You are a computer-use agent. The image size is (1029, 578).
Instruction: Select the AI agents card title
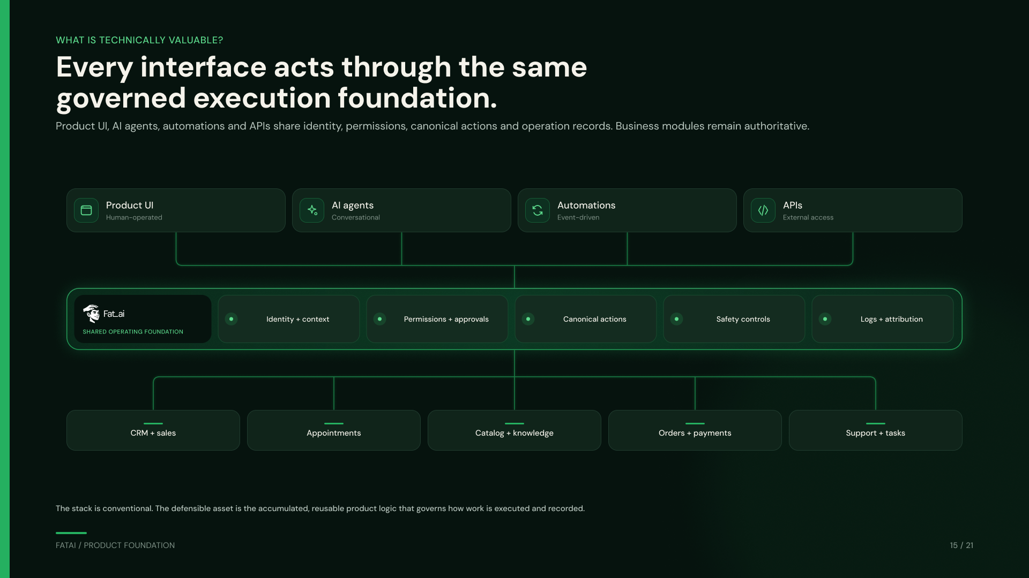click(x=353, y=206)
